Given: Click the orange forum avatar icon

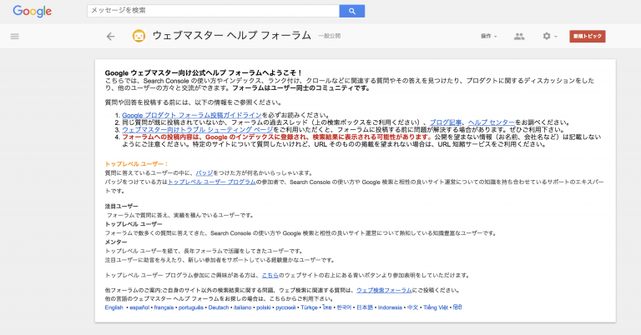Looking at the screenshot, I should click(x=139, y=36).
